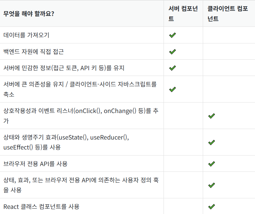Click the checkmark for React 클래스 컴포넌트 row
Viewport: 255px width, 214px height.
(x=212, y=206)
